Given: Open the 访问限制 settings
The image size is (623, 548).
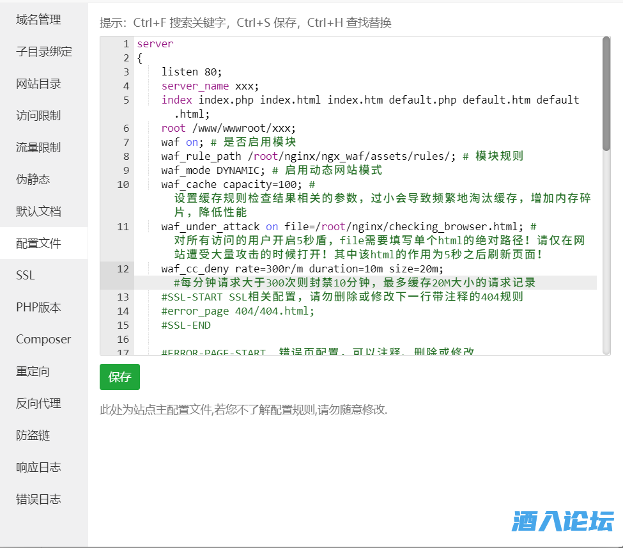Looking at the screenshot, I should click(x=38, y=116).
